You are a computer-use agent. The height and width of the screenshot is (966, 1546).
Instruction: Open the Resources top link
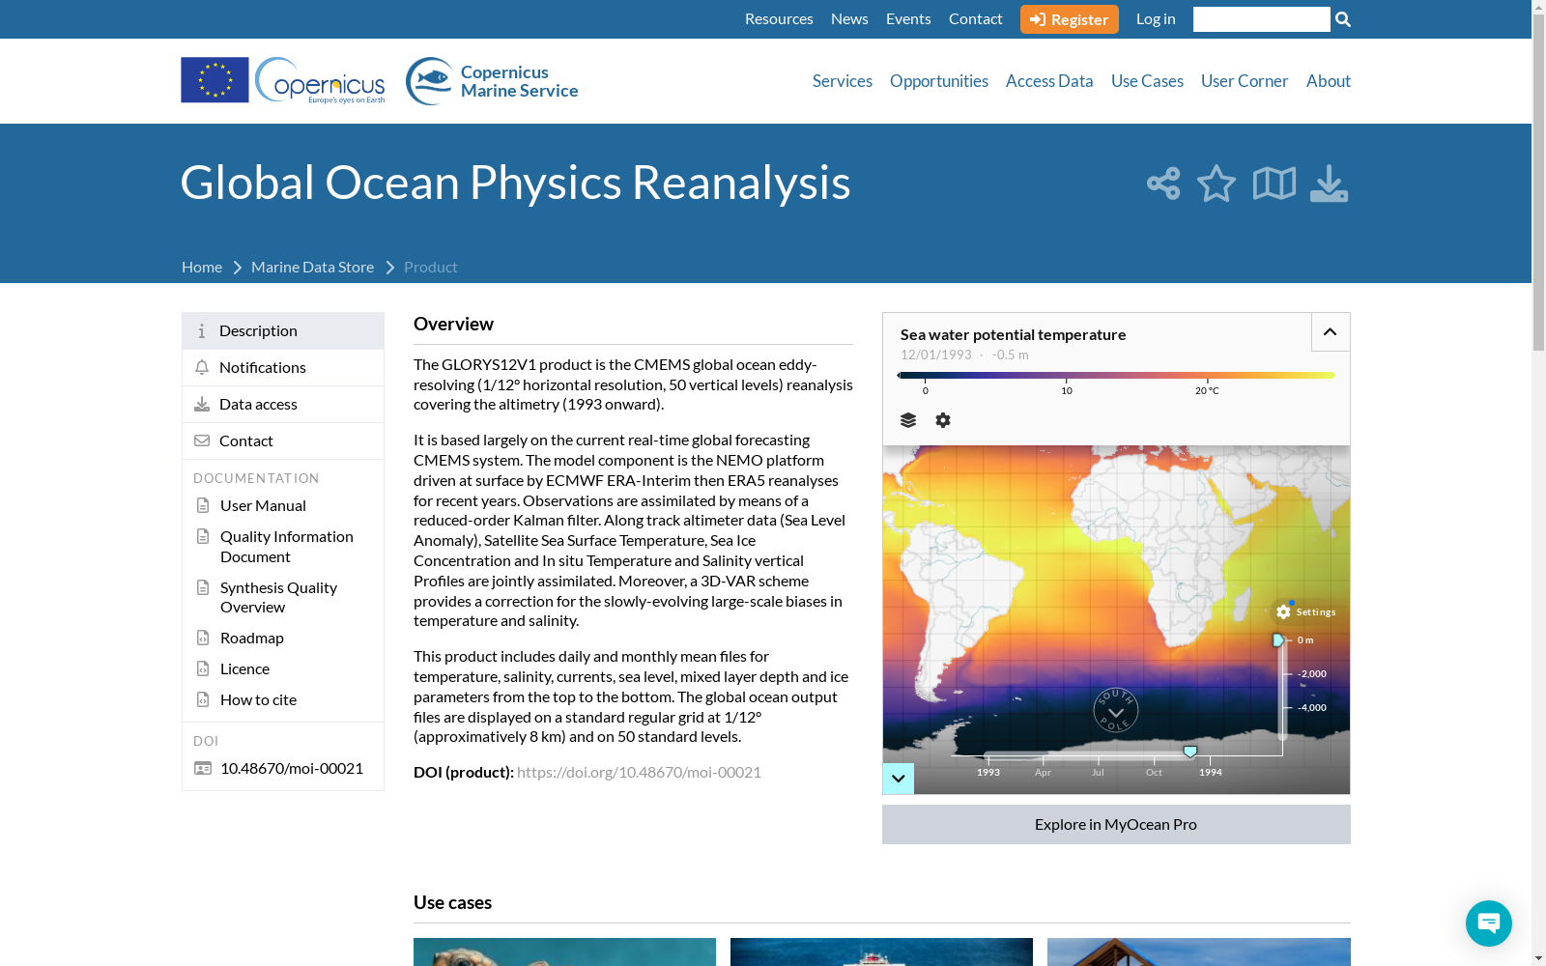coord(779,19)
